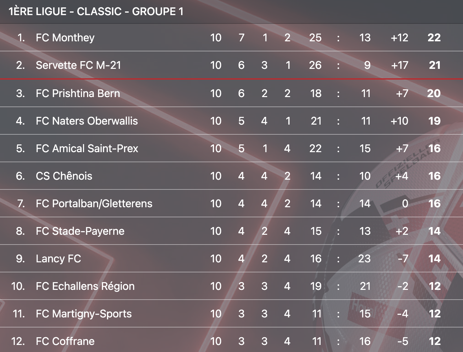Click the 1ÈRE LIGUE - CLASSIC - GROUPE 1 heading
This screenshot has height=352, width=463.
point(96,11)
